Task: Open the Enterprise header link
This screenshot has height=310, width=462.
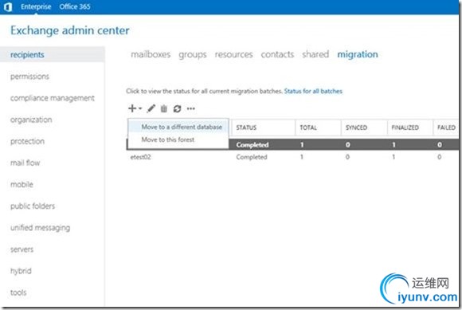Action: tap(36, 6)
